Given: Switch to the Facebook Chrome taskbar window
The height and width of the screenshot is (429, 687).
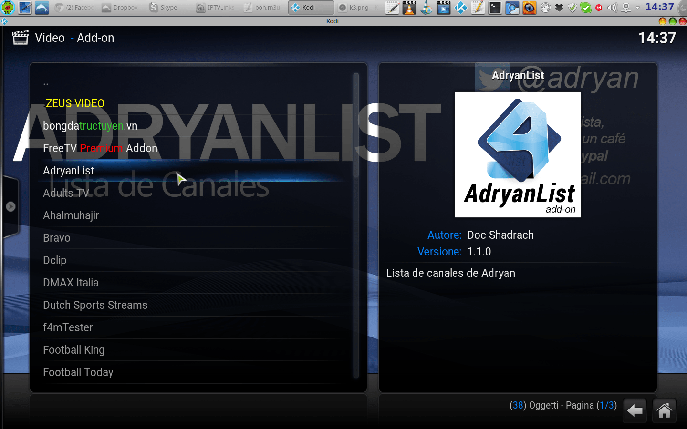Looking at the screenshot, I should point(74,8).
